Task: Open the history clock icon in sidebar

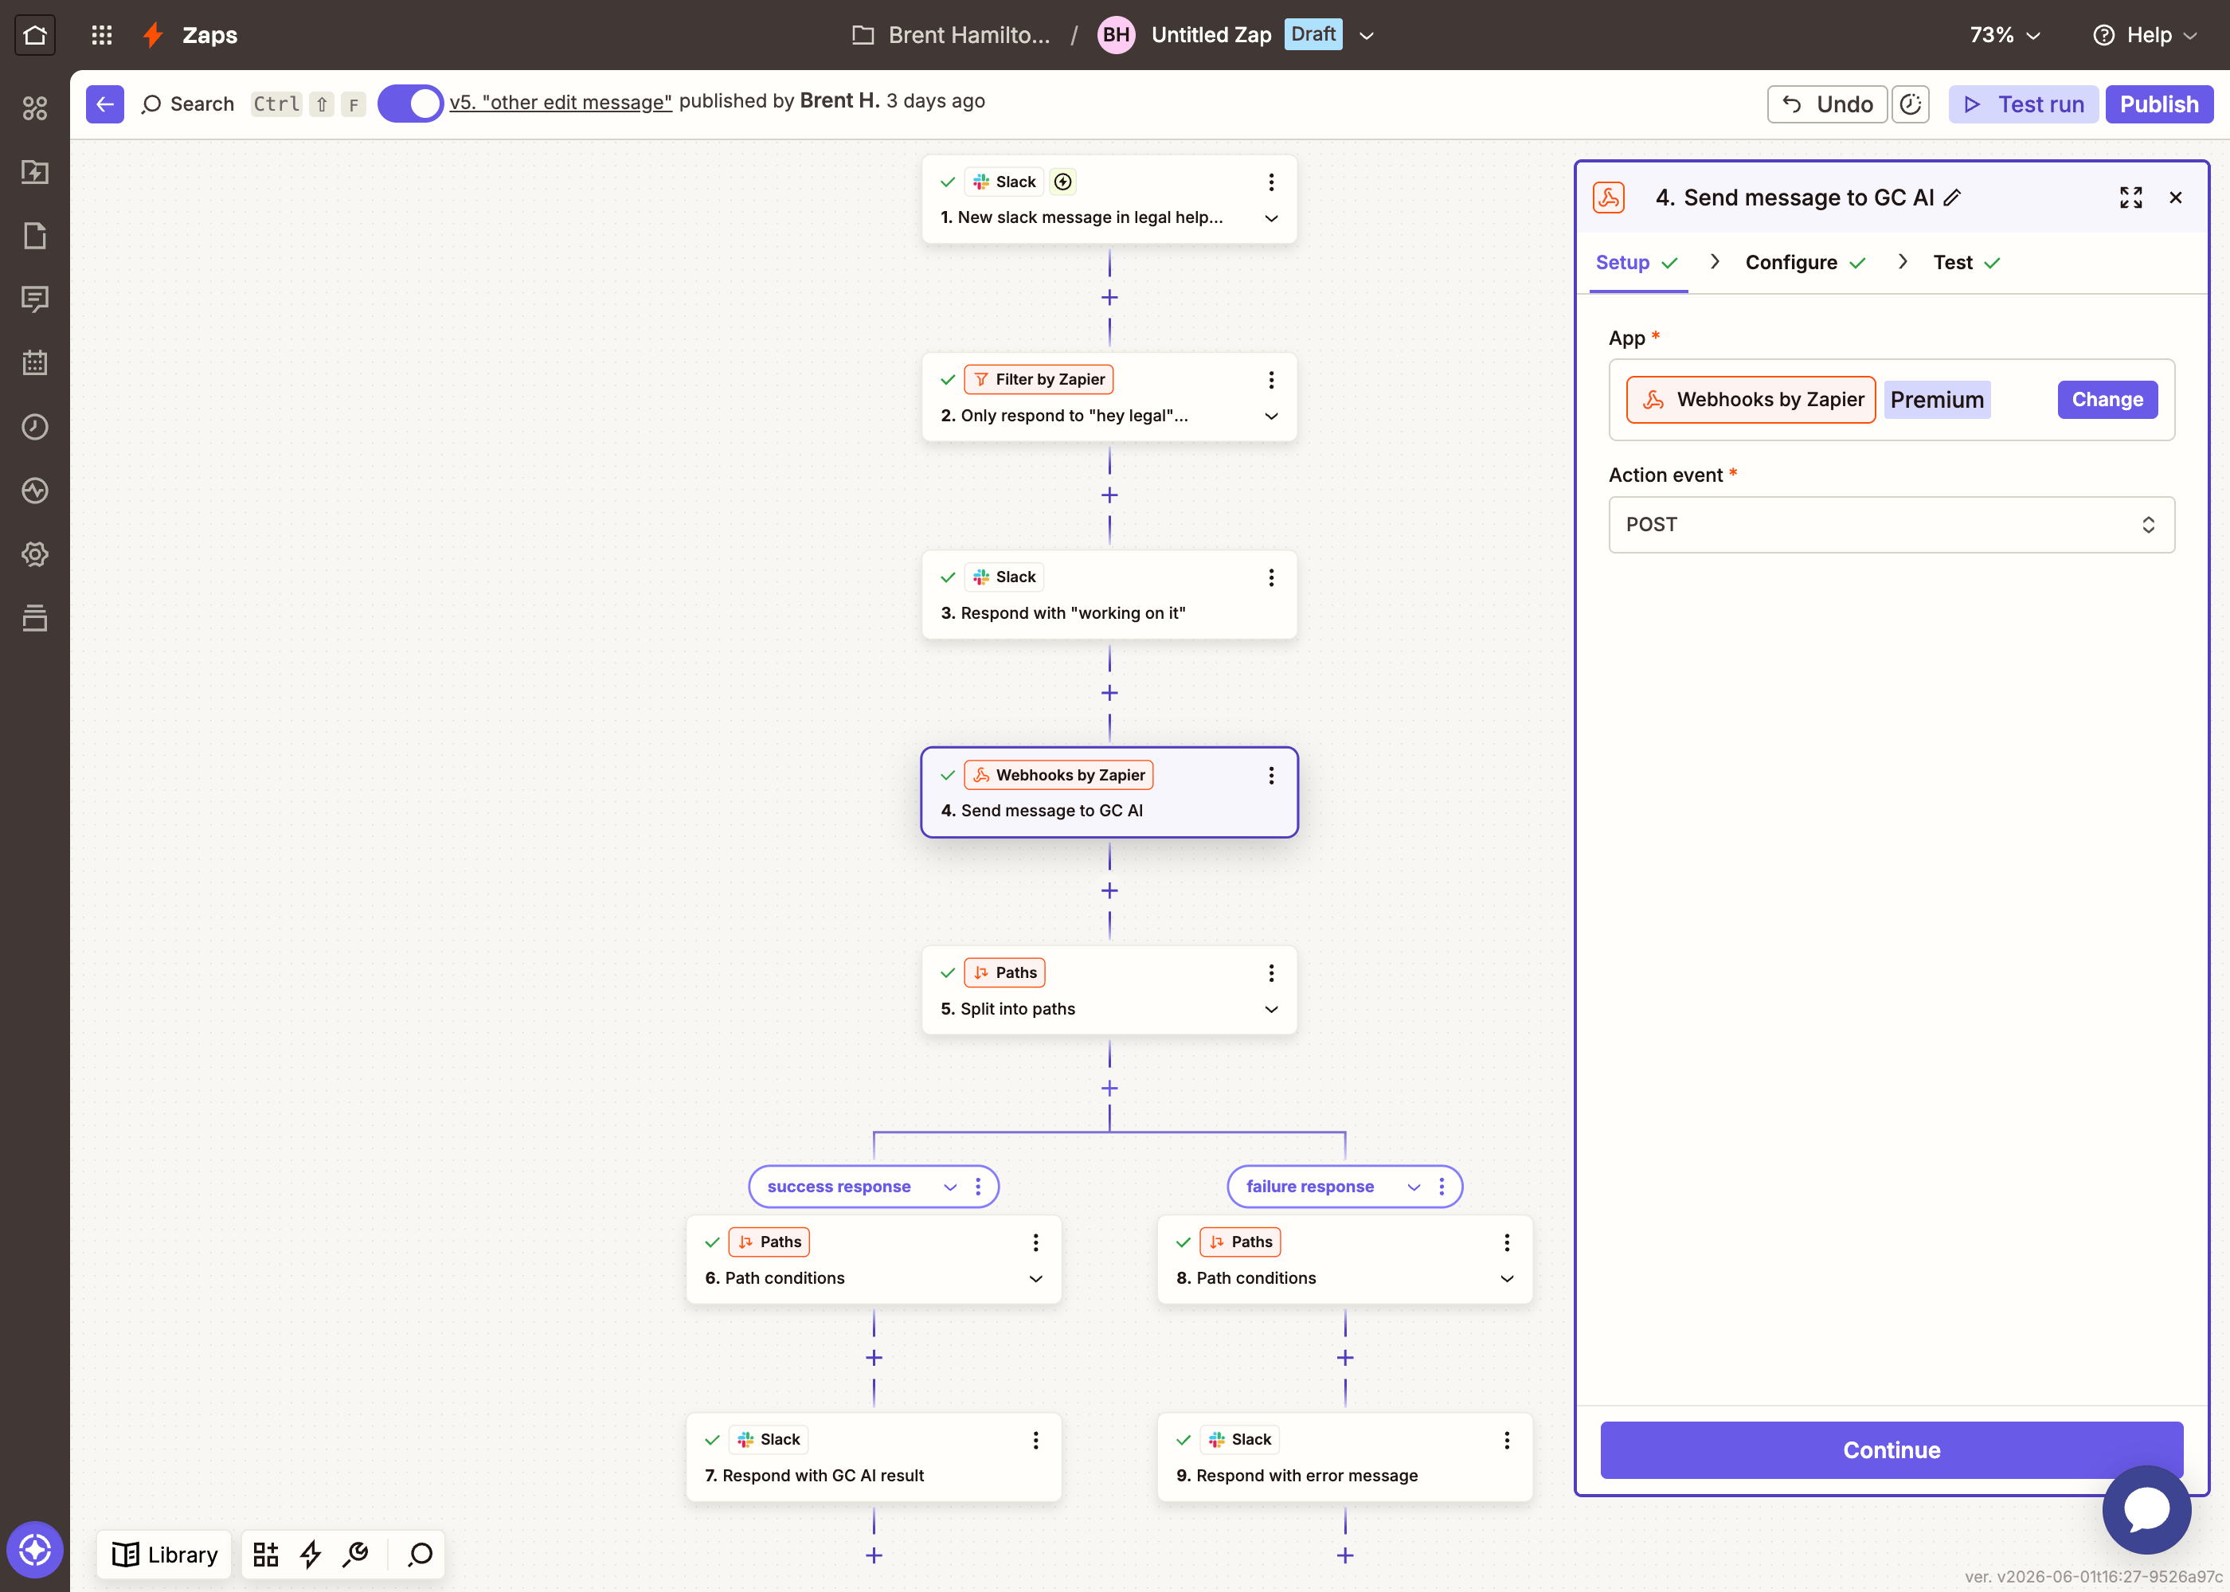Action: pyautogui.click(x=35, y=426)
